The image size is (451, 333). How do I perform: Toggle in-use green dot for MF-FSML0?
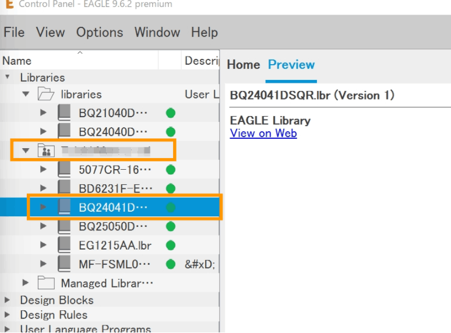tap(171, 264)
